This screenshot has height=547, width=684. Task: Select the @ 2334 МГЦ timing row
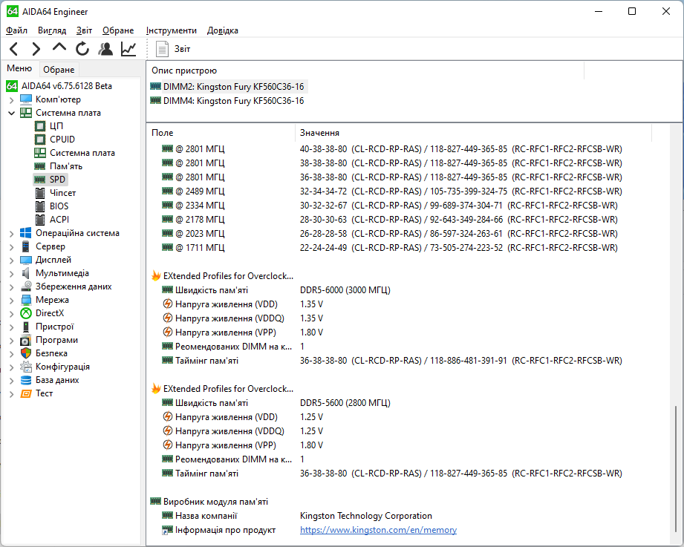pyautogui.click(x=391, y=206)
